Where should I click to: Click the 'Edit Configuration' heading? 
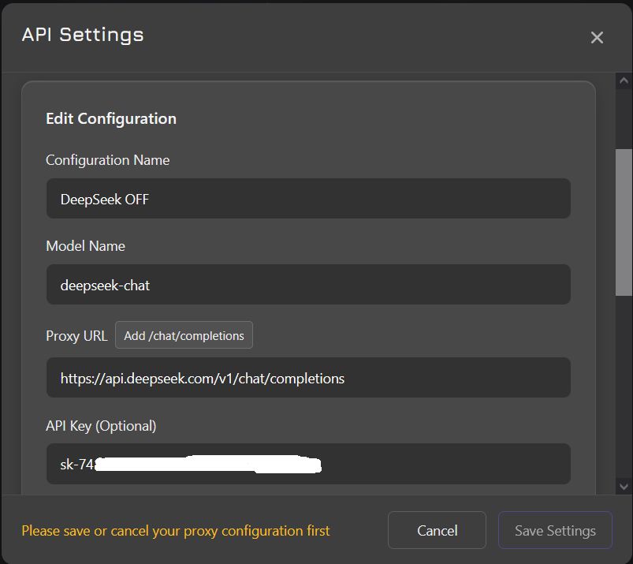(x=111, y=119)
